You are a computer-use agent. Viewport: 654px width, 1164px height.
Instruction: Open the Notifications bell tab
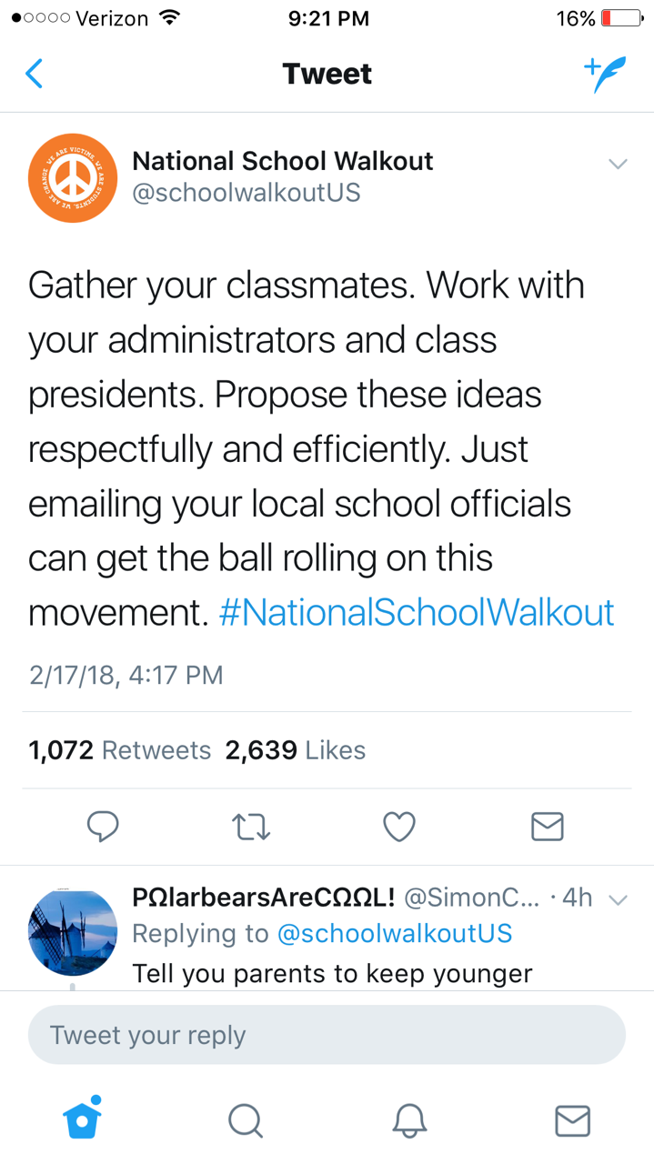[409, 1120]
